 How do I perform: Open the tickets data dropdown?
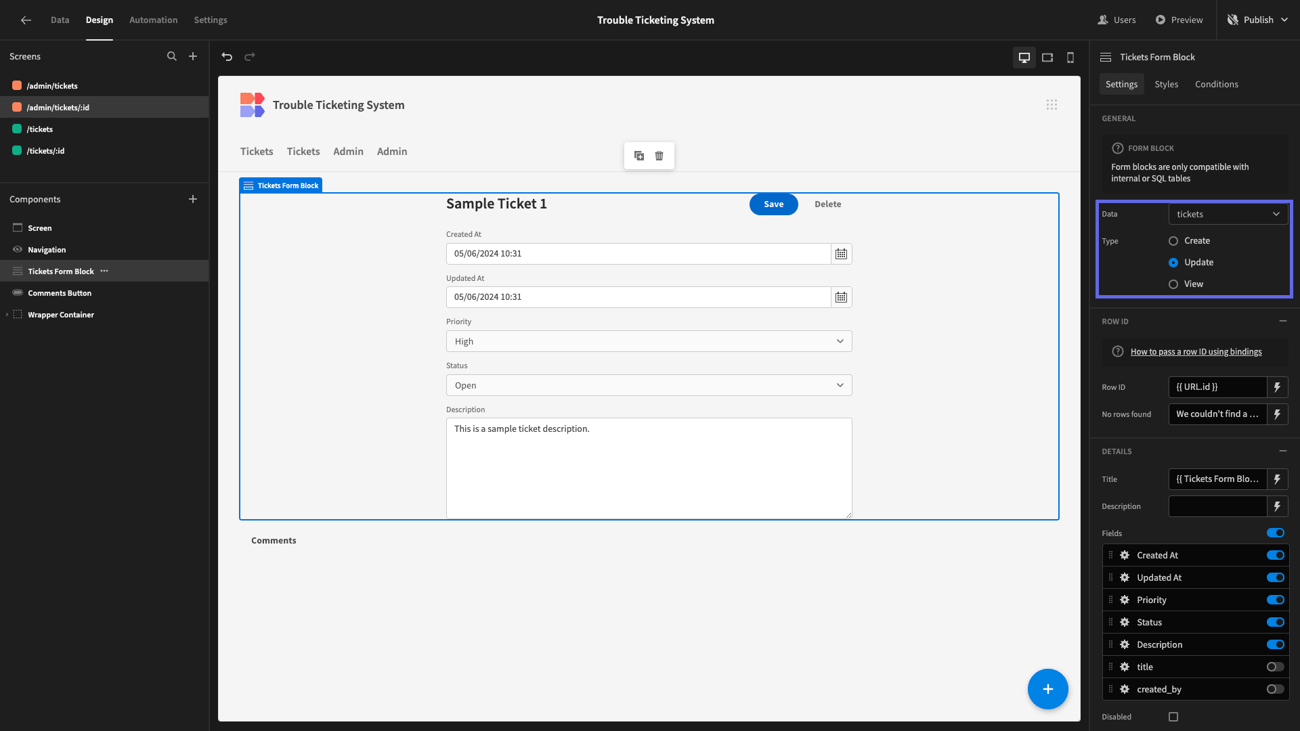coord(1228,214)
